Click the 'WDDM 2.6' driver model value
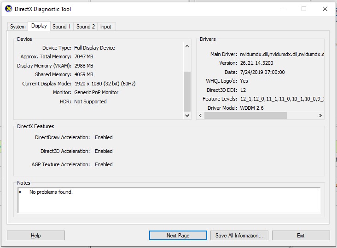 252,108
